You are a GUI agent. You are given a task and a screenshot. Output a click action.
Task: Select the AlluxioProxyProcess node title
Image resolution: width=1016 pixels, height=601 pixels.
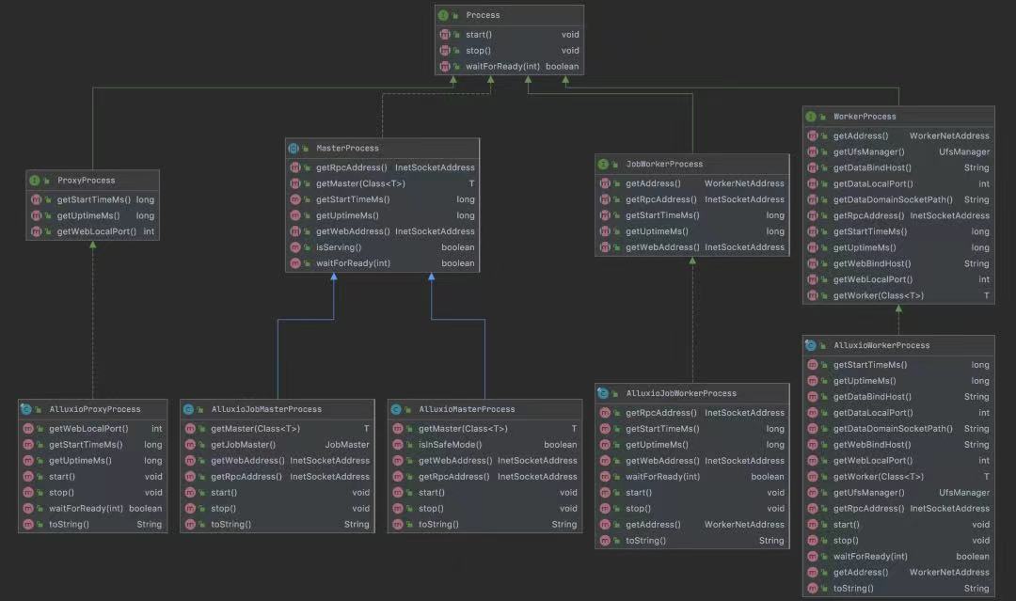95,409
